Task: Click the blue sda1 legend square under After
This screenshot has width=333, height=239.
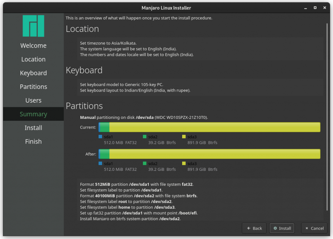Action: pyautogui.click(x=100, y=164)
